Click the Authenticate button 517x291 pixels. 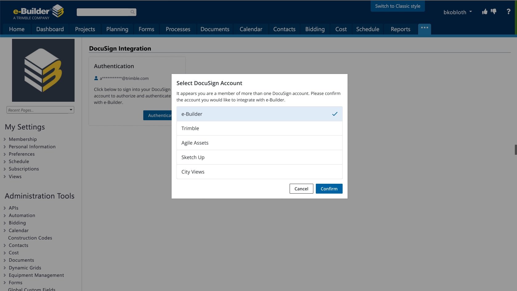point(157,115)
